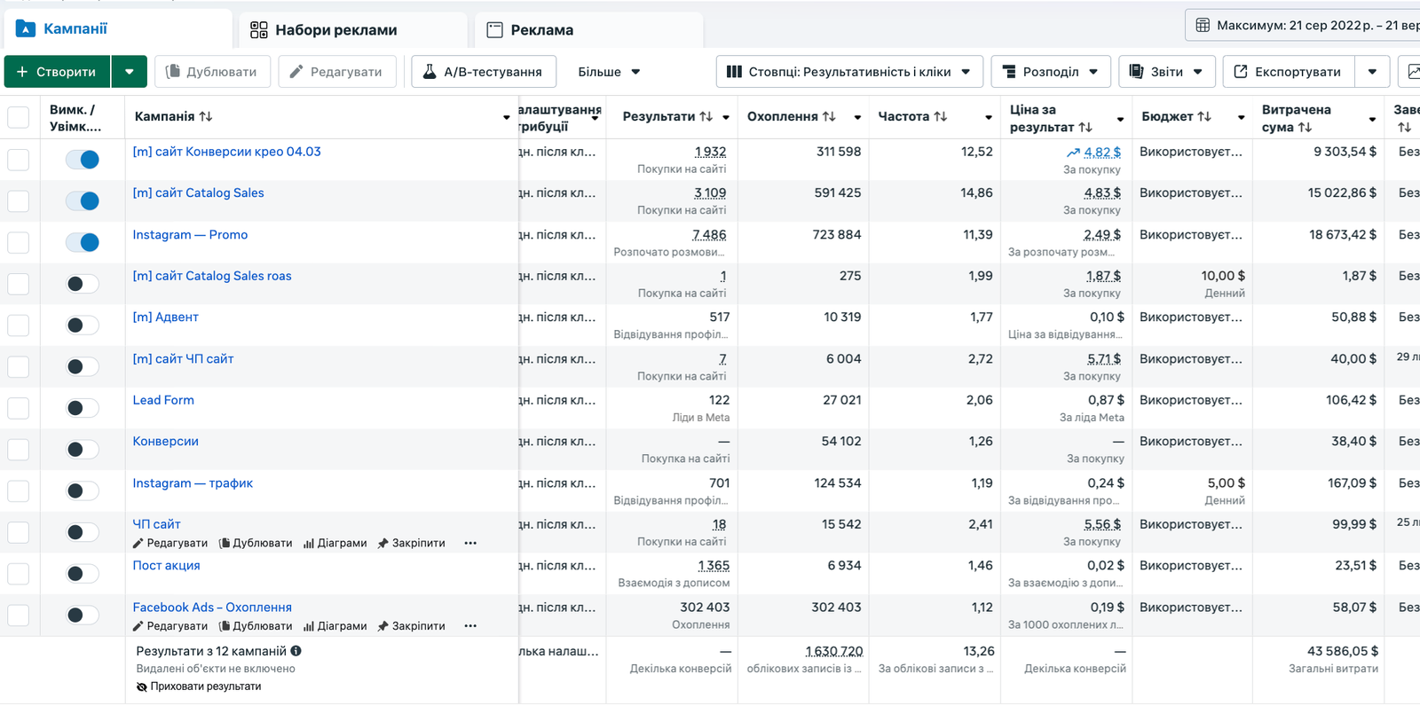Open three-dot menu for Facebook Ads – Охоплення

tap(470, 626)
